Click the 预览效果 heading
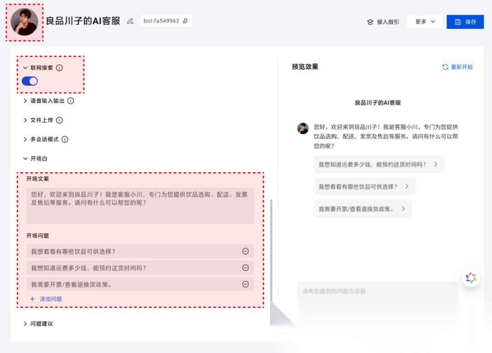Image resolution: width=492 pixels, height=353 pixels. (305, 67)
